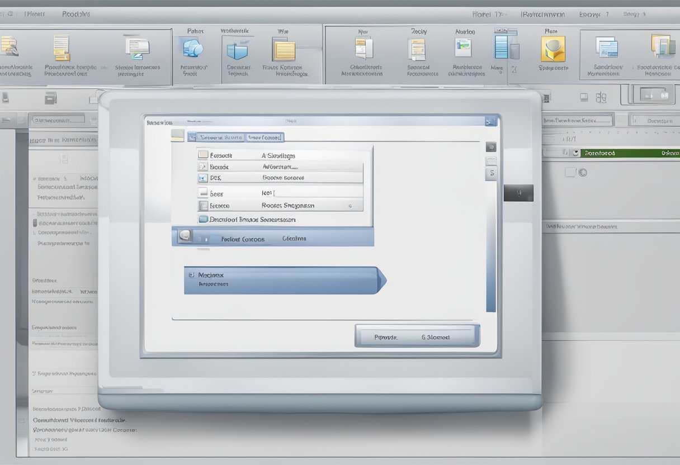Check the box on the first dialog list entry
Viewport: 680px width, 465px height.
coord(203,155)
